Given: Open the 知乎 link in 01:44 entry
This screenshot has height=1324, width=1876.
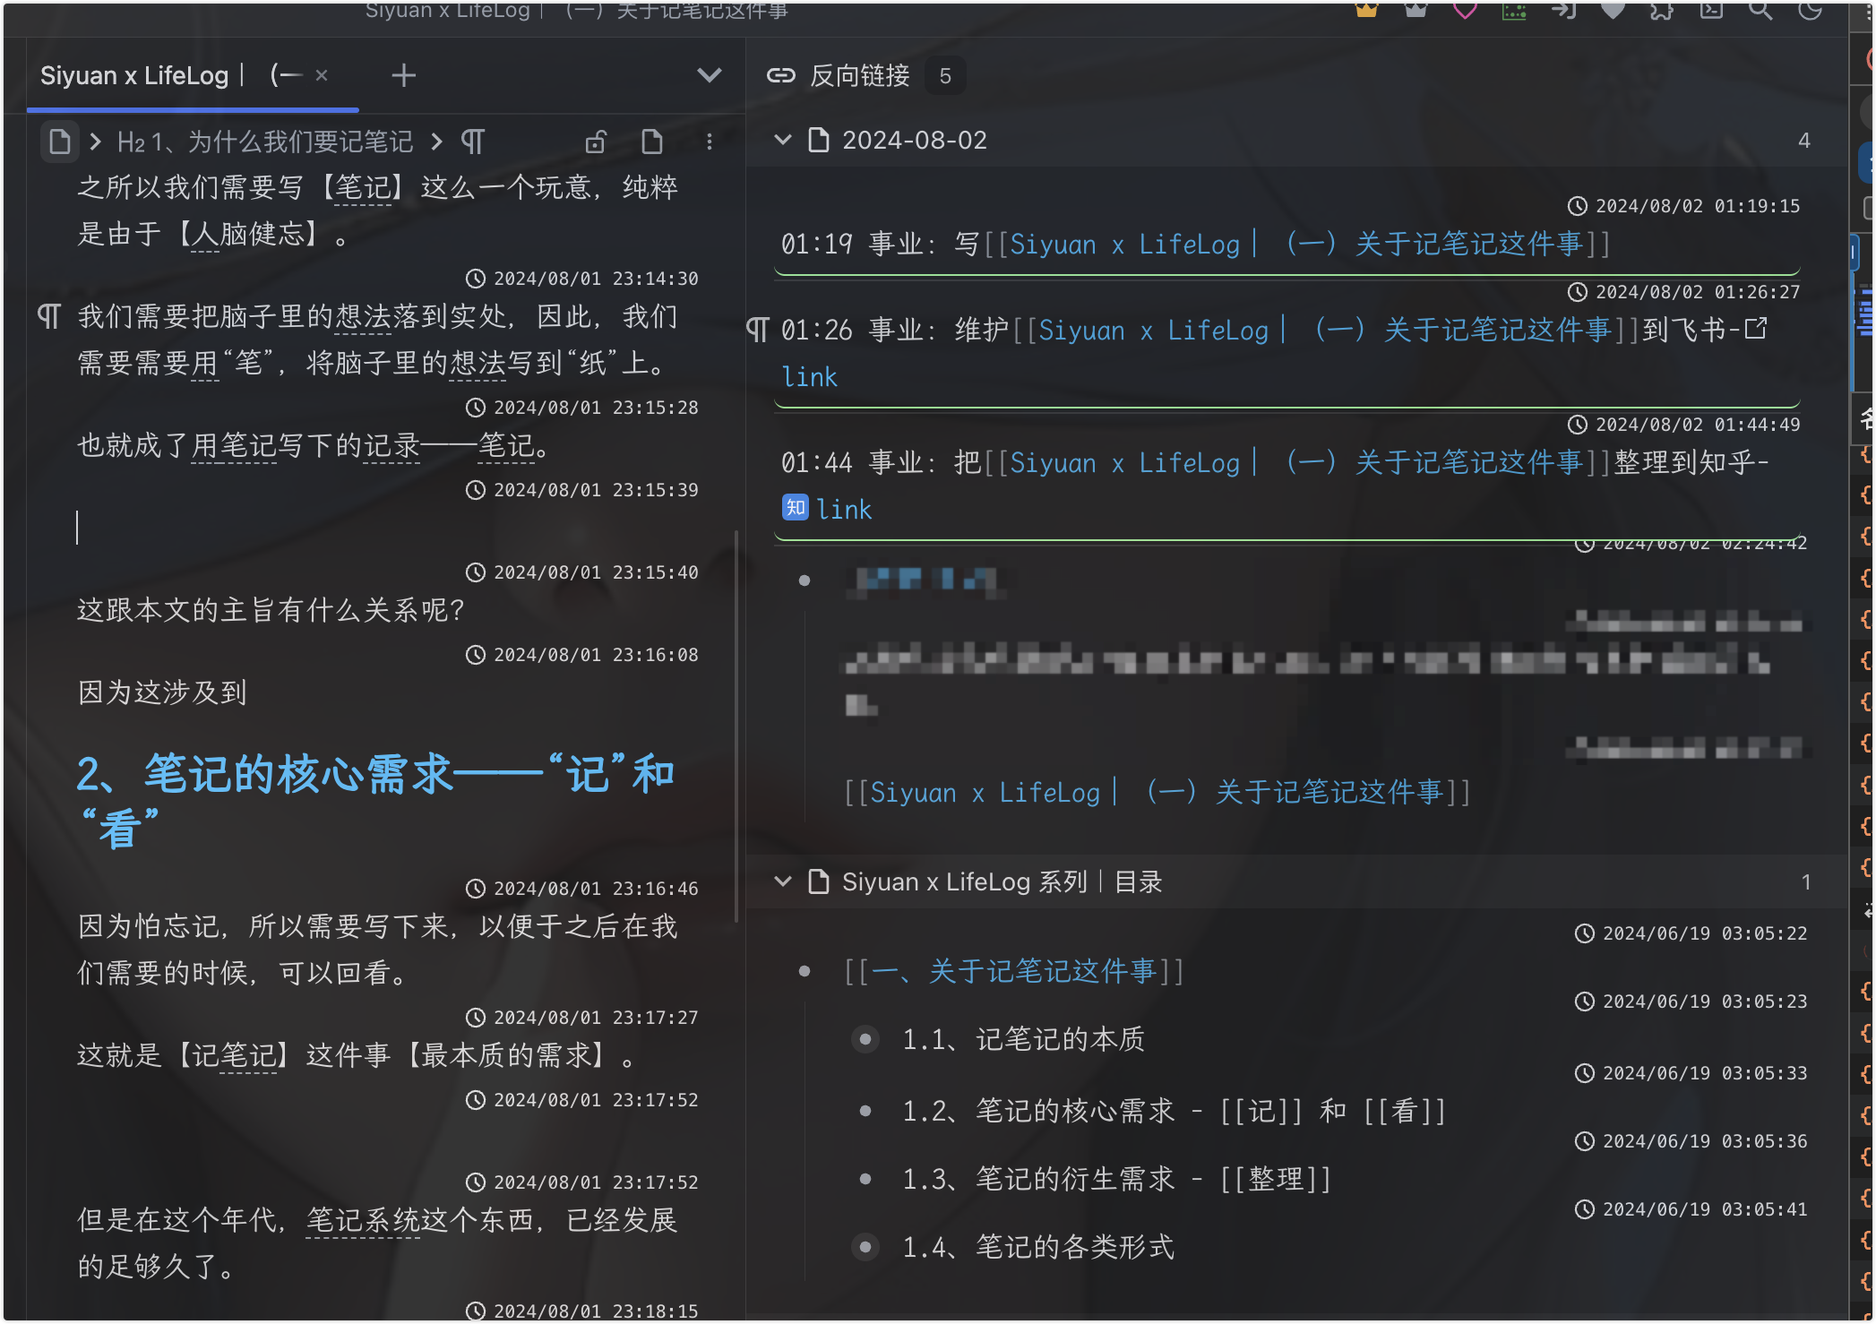Looking at the screenshot, I should click(843, 509).
